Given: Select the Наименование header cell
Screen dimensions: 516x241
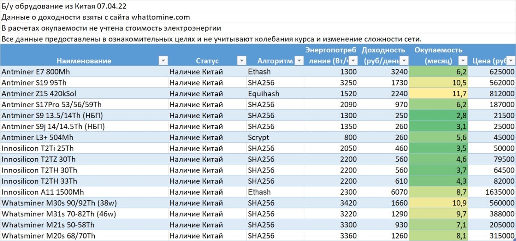Looking at the screenshot, I should click(84, 55).
